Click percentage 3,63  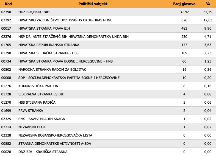point(208,45)
